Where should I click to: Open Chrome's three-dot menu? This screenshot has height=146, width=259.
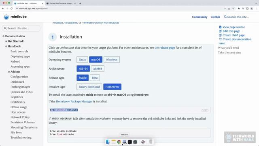point(256,9)
